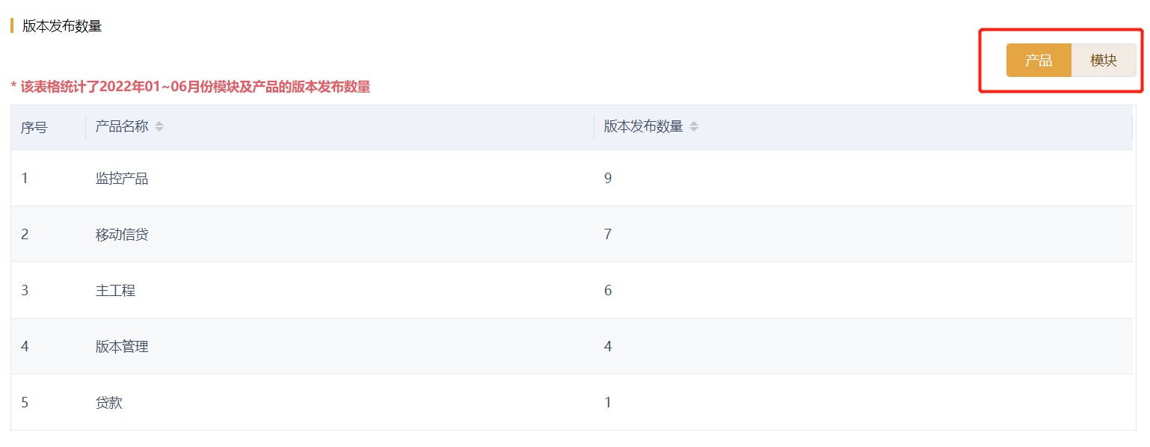Click row index 3 in 序号 column
The height and width of the screenshot is (447, 1150).
[25, 291]
